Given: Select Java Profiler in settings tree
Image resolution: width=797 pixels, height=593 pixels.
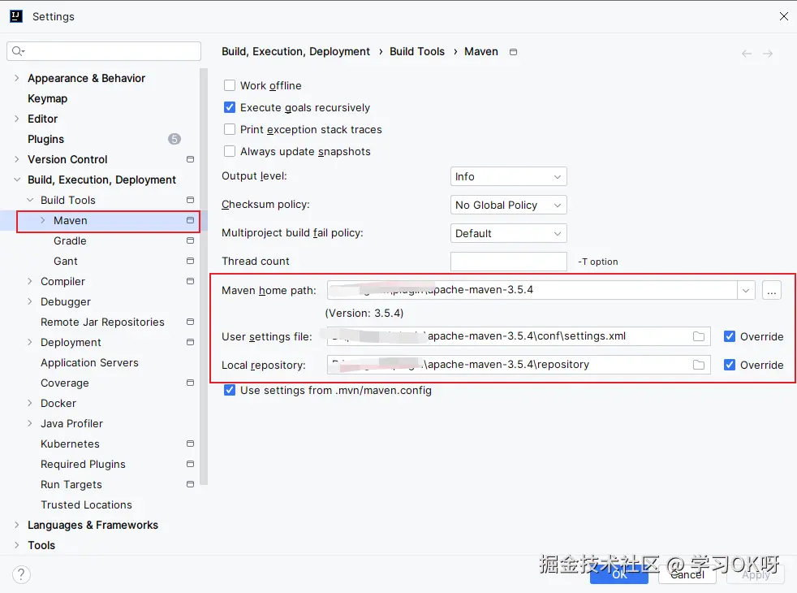Looking at the screenshot, I should (71, 423).
